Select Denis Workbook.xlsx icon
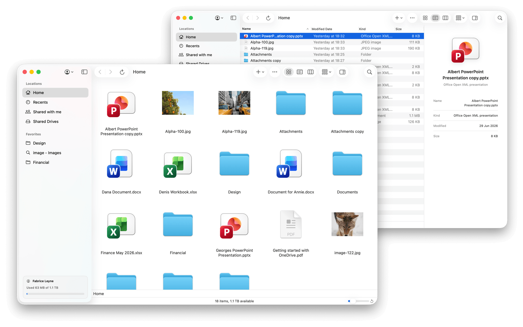Image resolution: width=523 pixels, height=327 pixels. click(178, 165)
